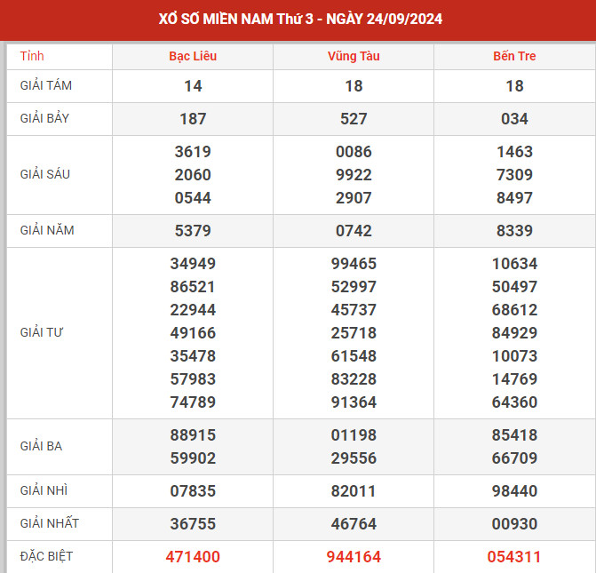Click the GIẢI BẢY row label
596x573 pixels.
click(x=44, y=118)
